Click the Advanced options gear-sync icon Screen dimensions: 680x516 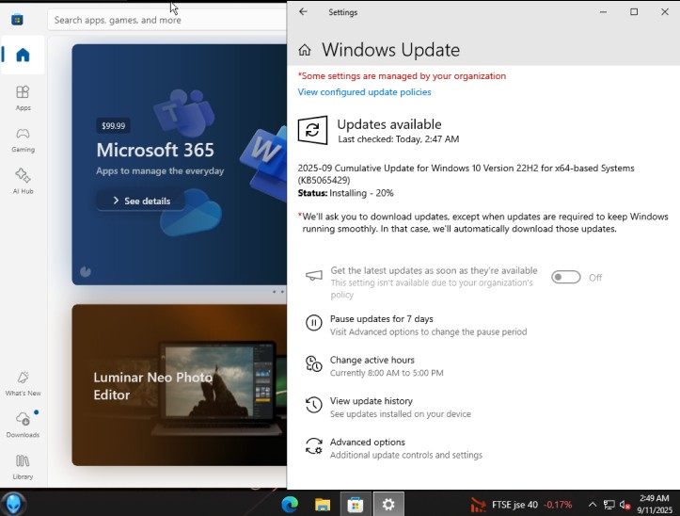click(x=314, y=446)
